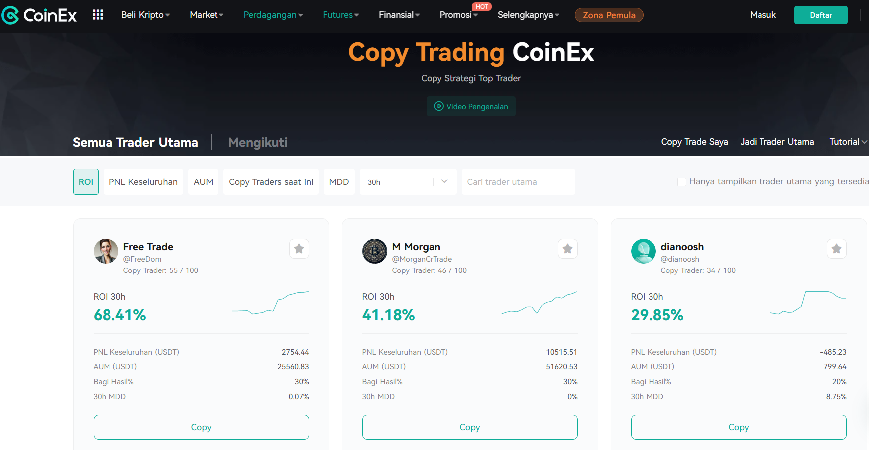Open the apps grid icon beside logo

pos(98,15)
